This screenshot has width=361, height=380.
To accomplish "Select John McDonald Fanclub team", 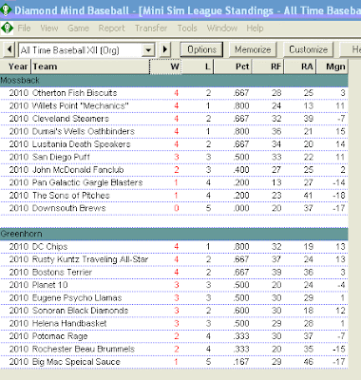I will (x=174, y=170).
